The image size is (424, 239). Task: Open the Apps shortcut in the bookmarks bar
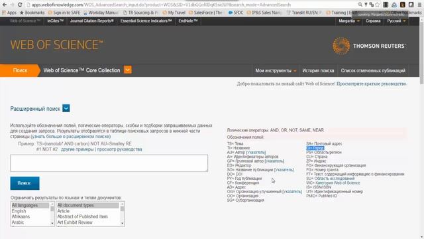[x=9, y=13]
